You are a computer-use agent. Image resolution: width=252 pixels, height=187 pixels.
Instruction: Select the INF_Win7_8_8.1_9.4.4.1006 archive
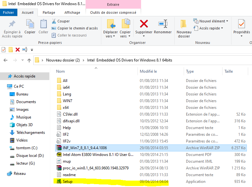[x=151, y=148]
